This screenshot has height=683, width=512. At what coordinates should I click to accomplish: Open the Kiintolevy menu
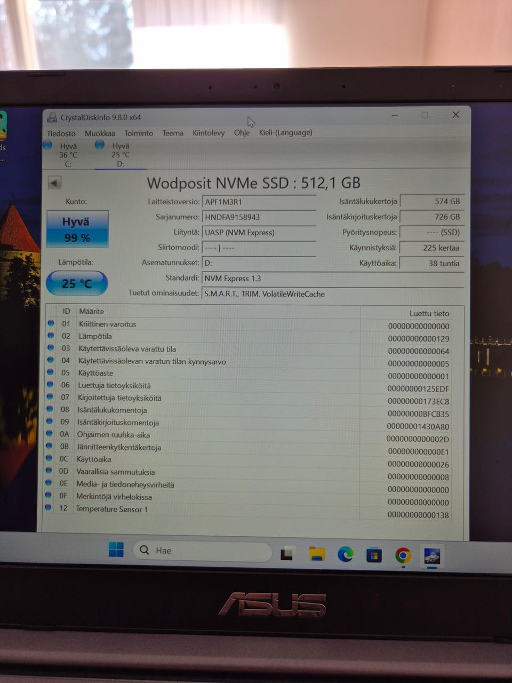coord(209,133)
